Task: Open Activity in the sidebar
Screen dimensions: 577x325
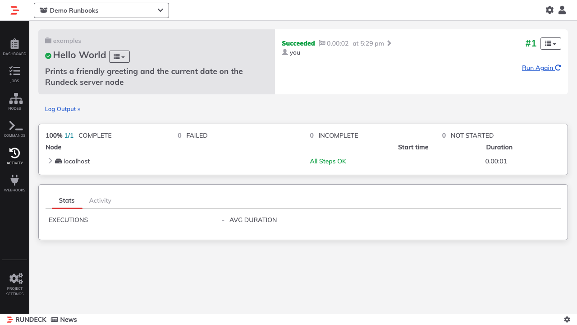Action: tap(14, 156)
